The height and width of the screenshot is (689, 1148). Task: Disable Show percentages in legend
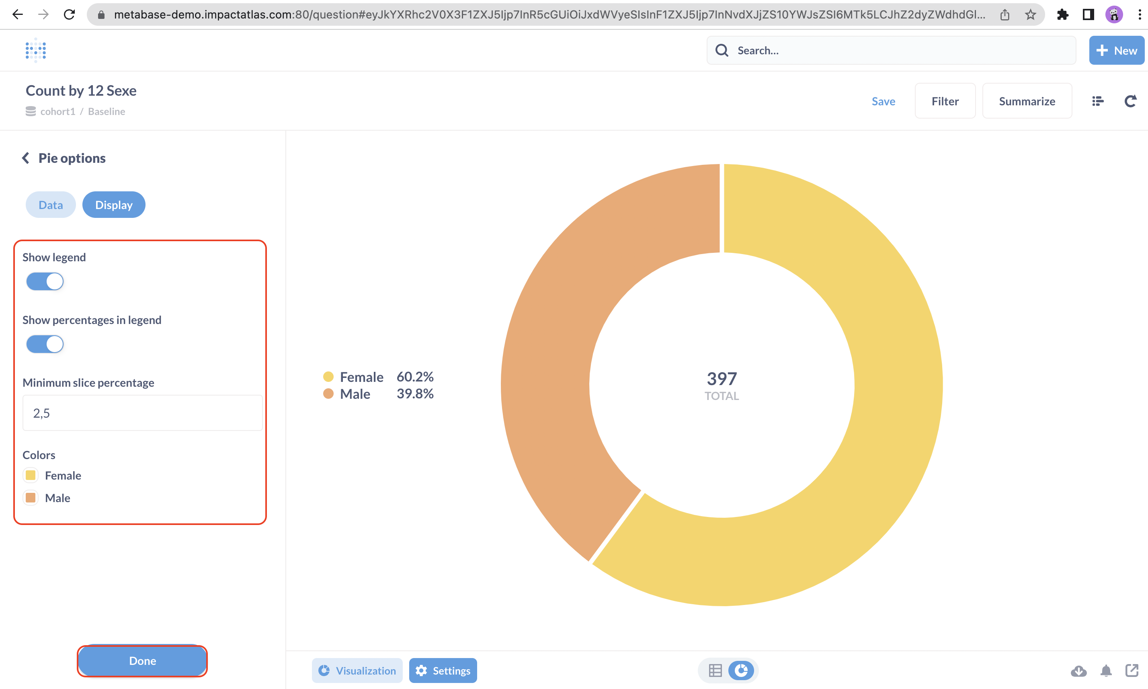[45, 344]
